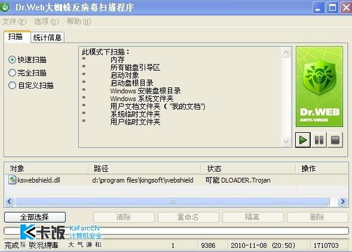Click the 用户临时文件夹 list entry
Viewport: 352px width, 252px height.
coord(135,122)
